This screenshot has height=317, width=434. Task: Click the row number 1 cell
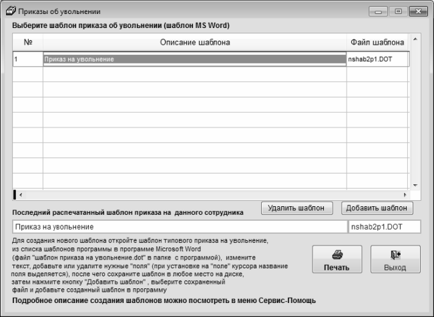[28, 59]
